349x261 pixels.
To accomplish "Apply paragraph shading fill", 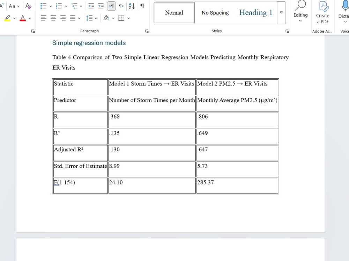I will pos(106,18).
